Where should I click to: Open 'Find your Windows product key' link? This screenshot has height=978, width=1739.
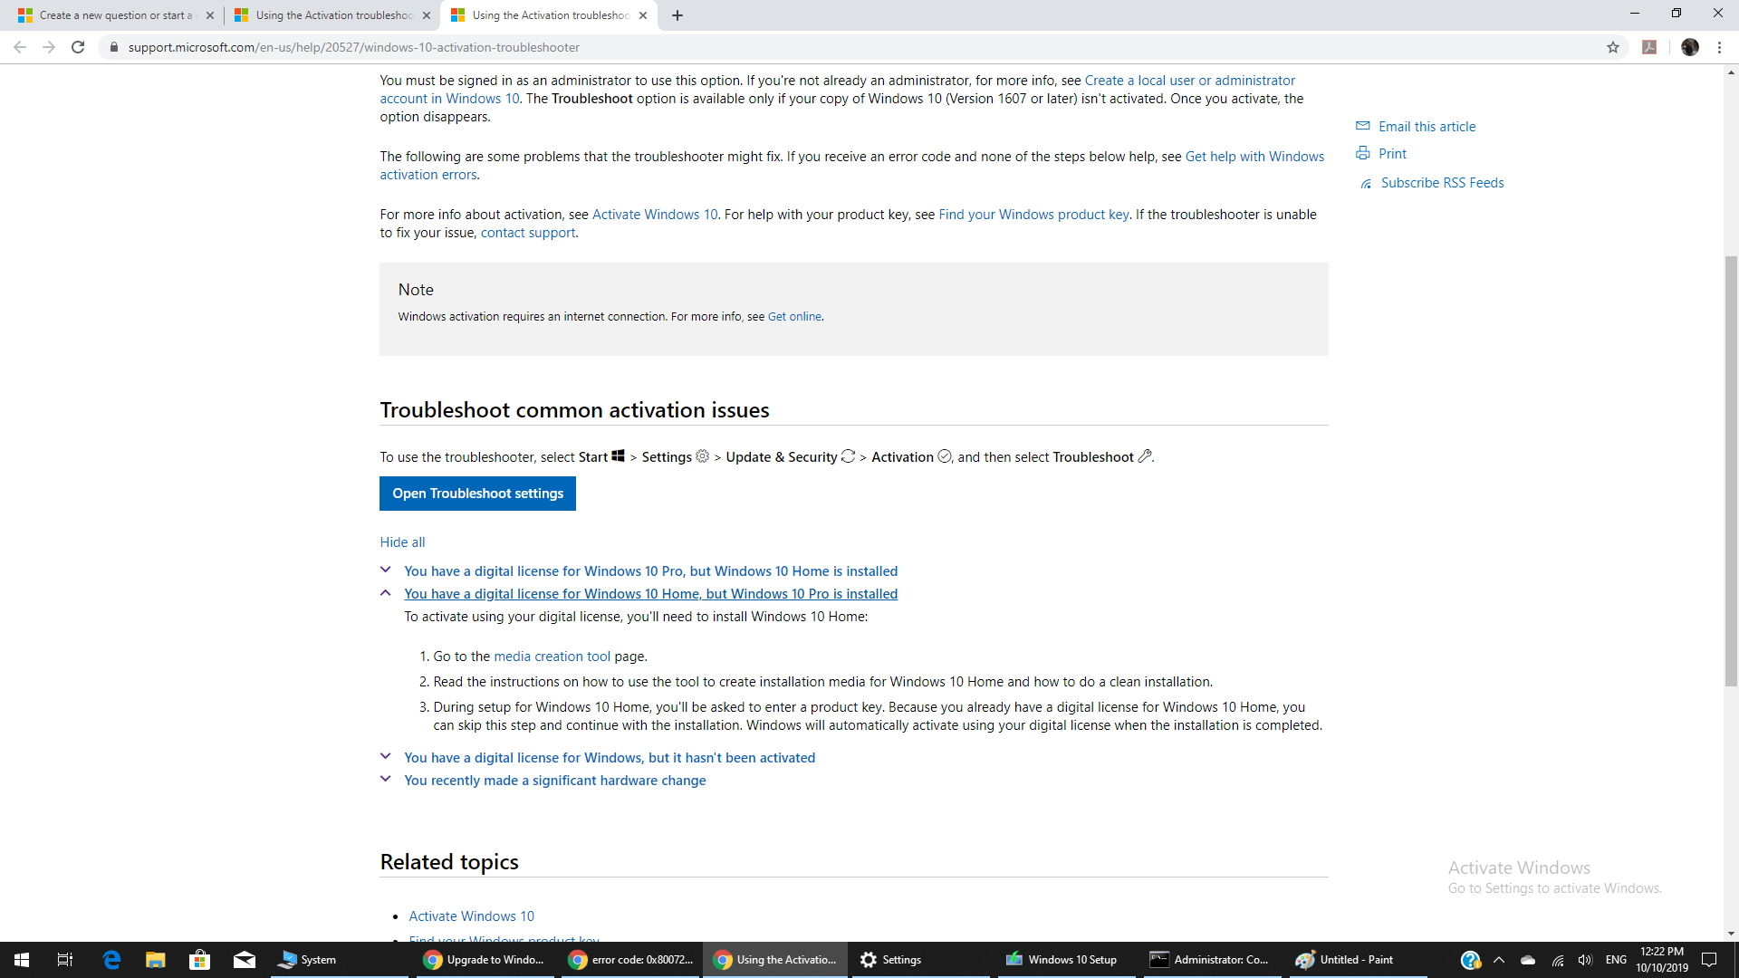click(1033, 215)
